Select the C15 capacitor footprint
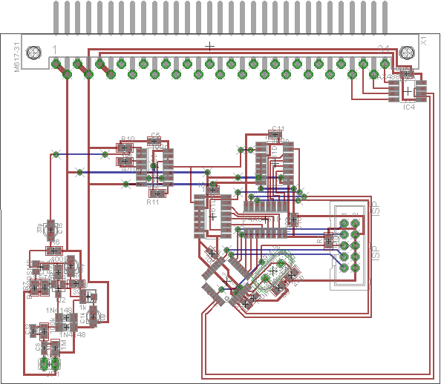441x384 pixels. (50, 230)
